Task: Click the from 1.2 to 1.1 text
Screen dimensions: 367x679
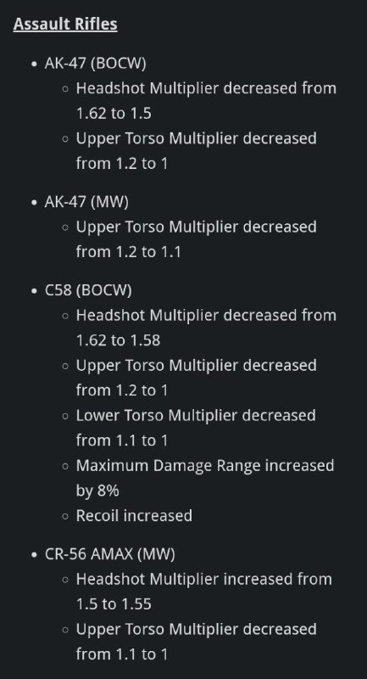Action: (x=128, y=252)
